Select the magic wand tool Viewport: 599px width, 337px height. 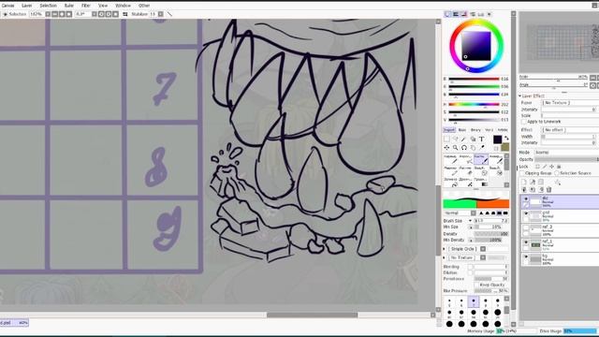[x=464, y=139]
